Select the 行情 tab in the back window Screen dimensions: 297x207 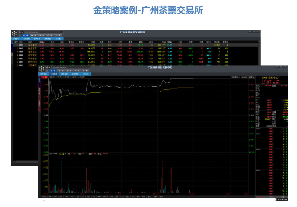(x=26, y=36)
